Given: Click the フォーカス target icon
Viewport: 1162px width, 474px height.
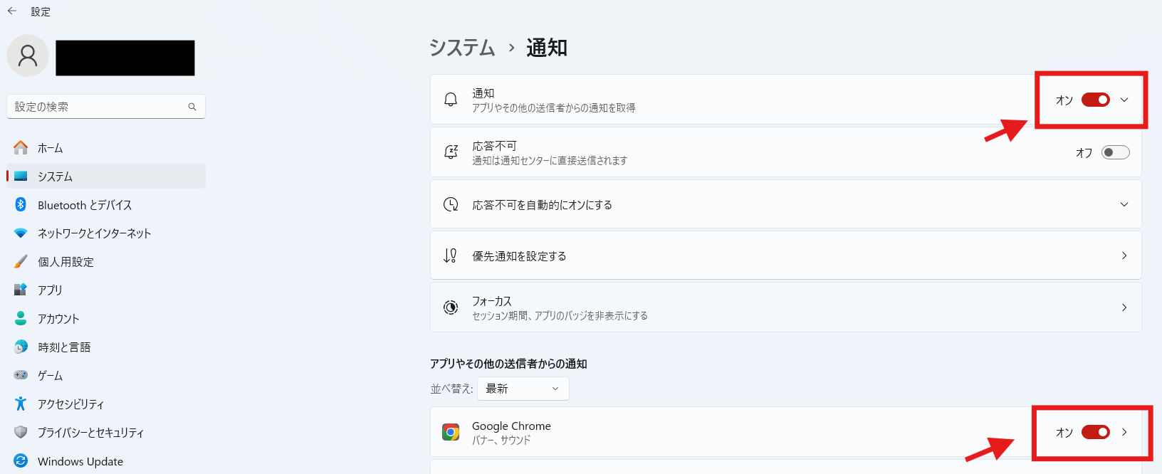Looking at the screenshot, I should coord(451,307).
